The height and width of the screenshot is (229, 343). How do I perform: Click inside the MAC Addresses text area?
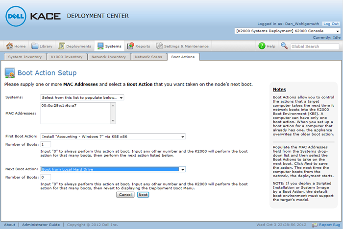[75, 113]
